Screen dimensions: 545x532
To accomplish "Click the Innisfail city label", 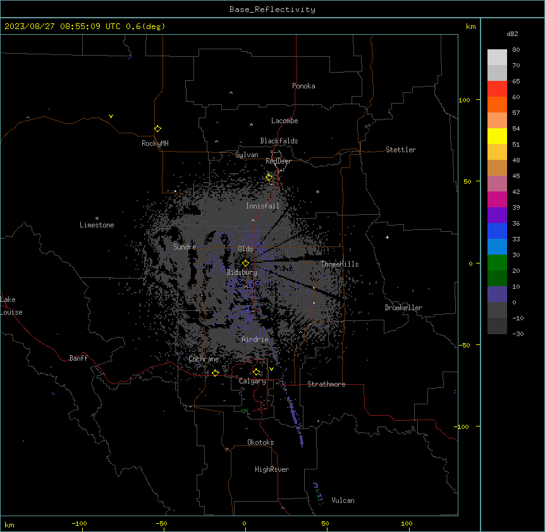I will pos(262,206).
